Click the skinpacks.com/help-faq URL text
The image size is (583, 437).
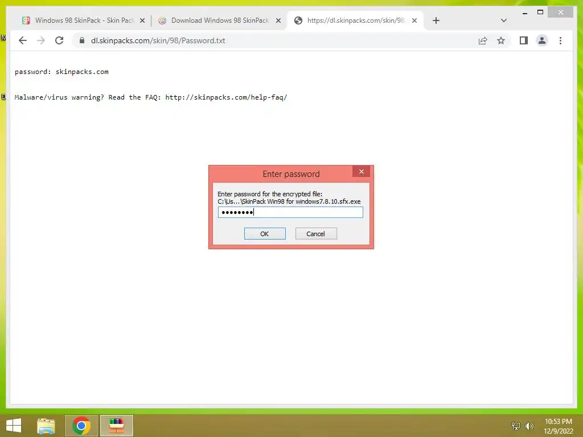point(227,97)
